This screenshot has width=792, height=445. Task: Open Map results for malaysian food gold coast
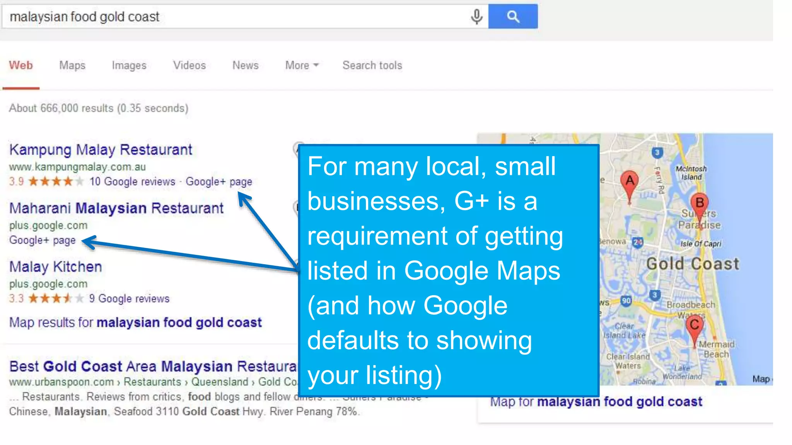(x=136, y=323)
